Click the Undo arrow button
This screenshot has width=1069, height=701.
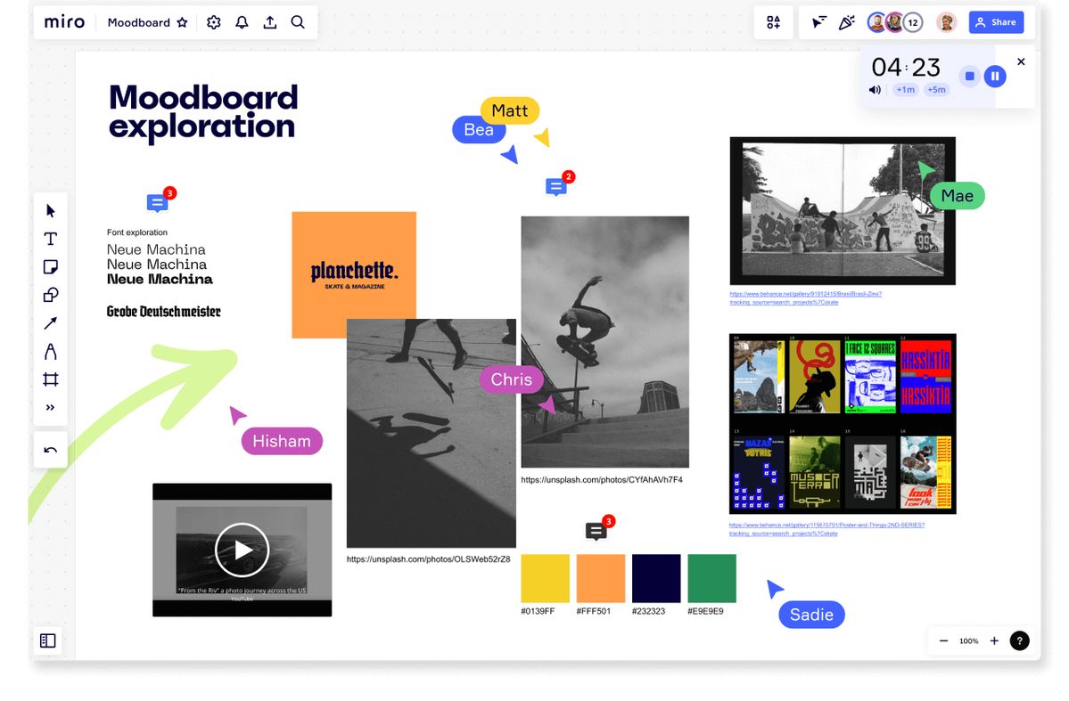point(51,450)
